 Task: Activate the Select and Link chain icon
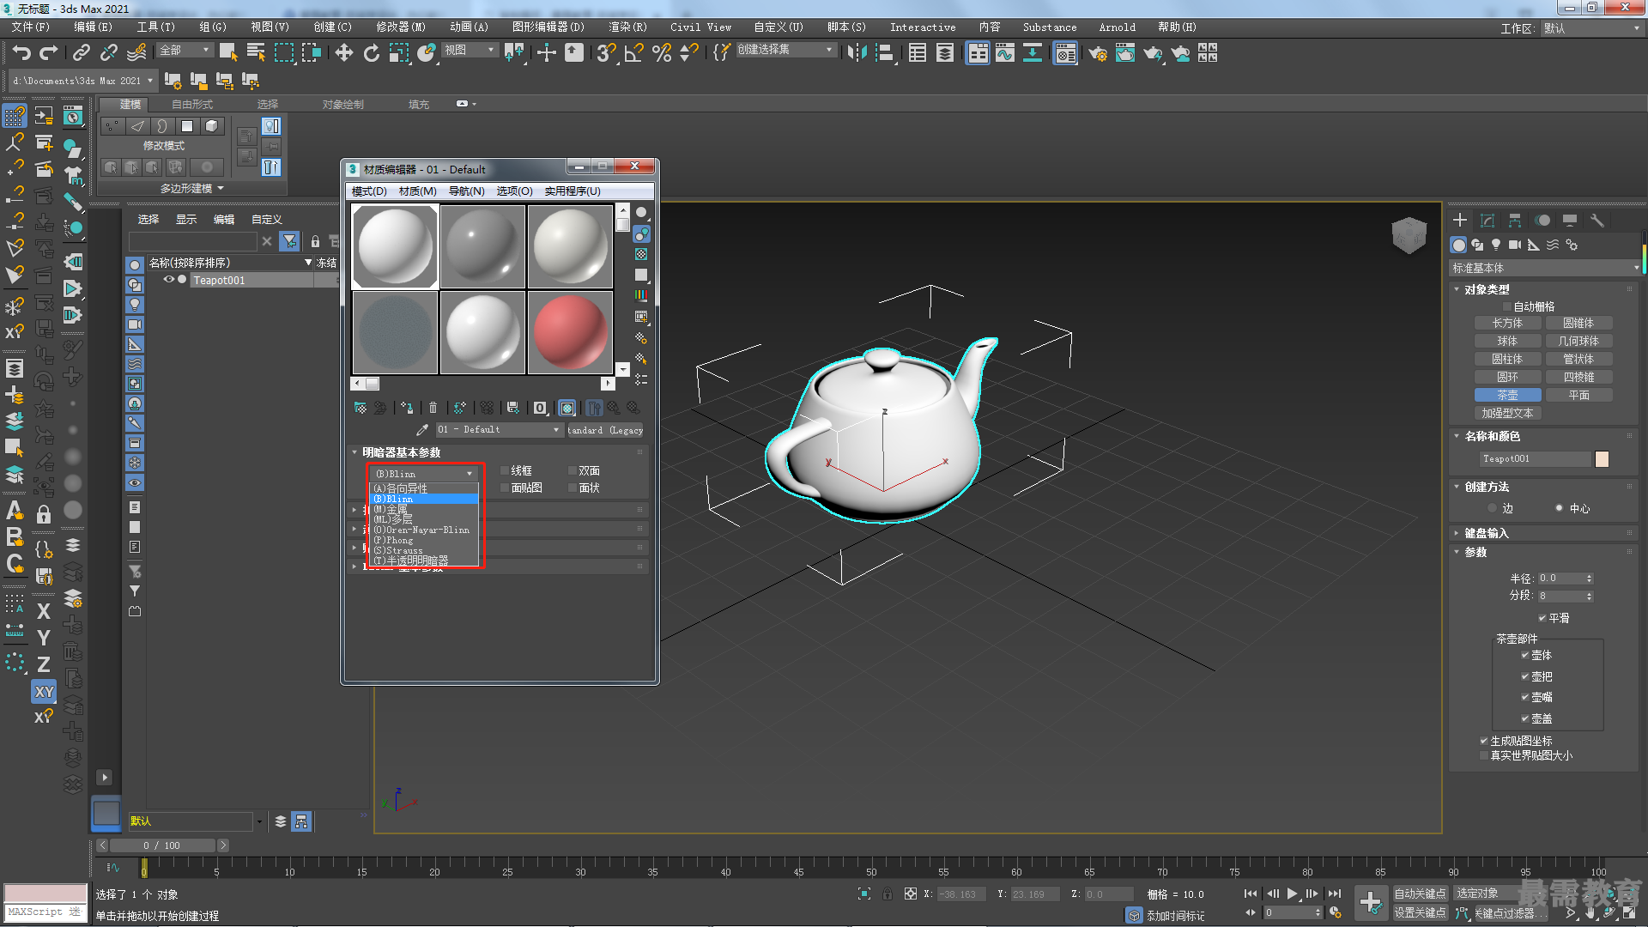(81, 53)
